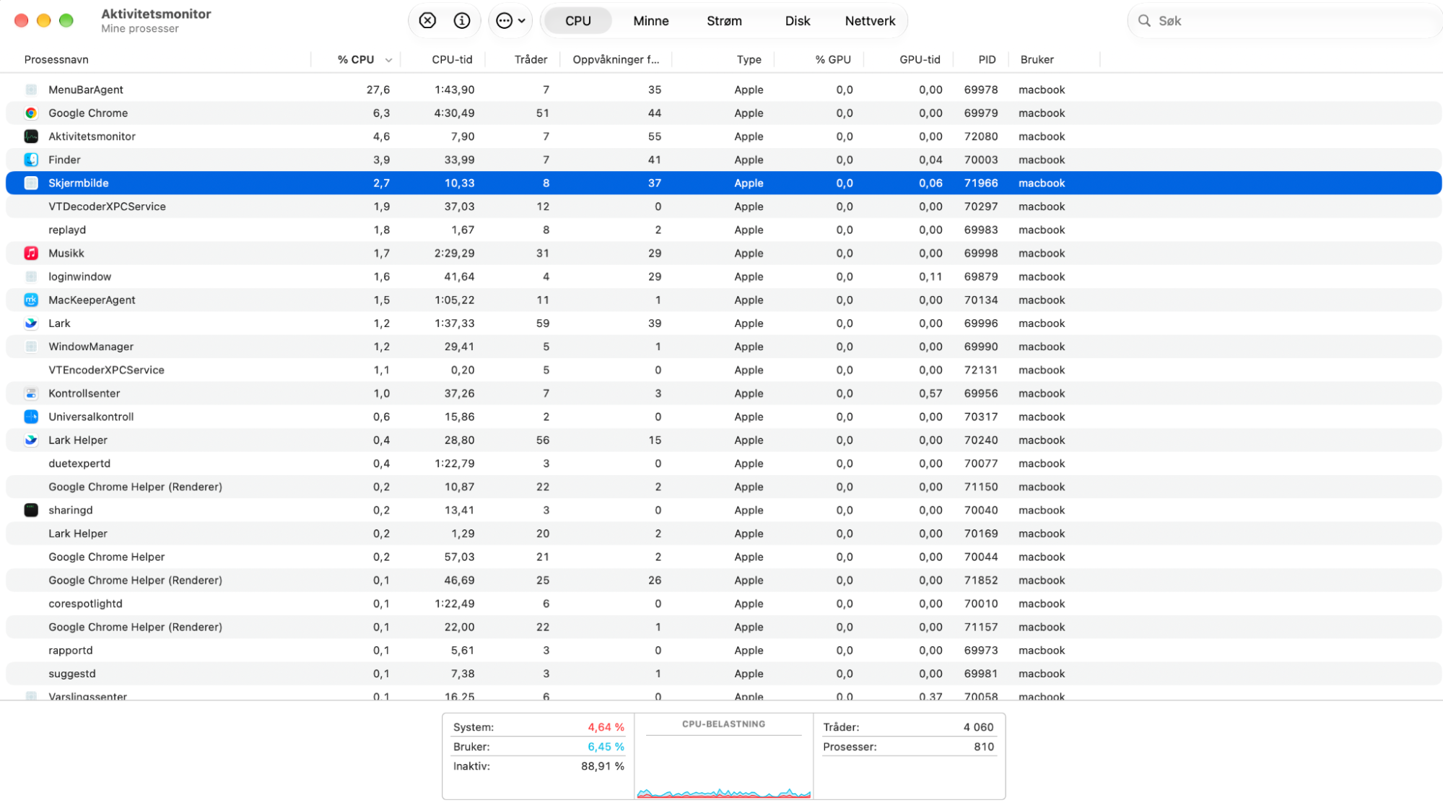
Task: Switch to the Strøm tab
Action: coord(724,21)
